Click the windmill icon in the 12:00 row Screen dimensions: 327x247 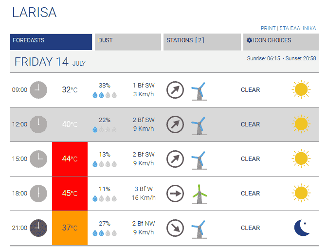coord(198,124)
